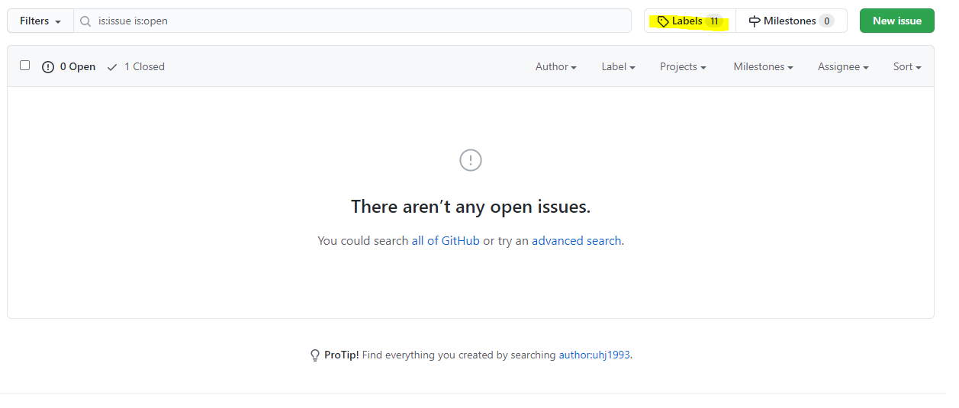The image size is (959, 408).
Task: Tick the select-all issues checkbox
Action: (24, 66)
